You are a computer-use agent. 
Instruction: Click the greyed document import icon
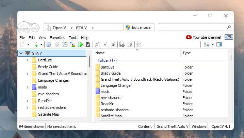(x=139, y=44)
